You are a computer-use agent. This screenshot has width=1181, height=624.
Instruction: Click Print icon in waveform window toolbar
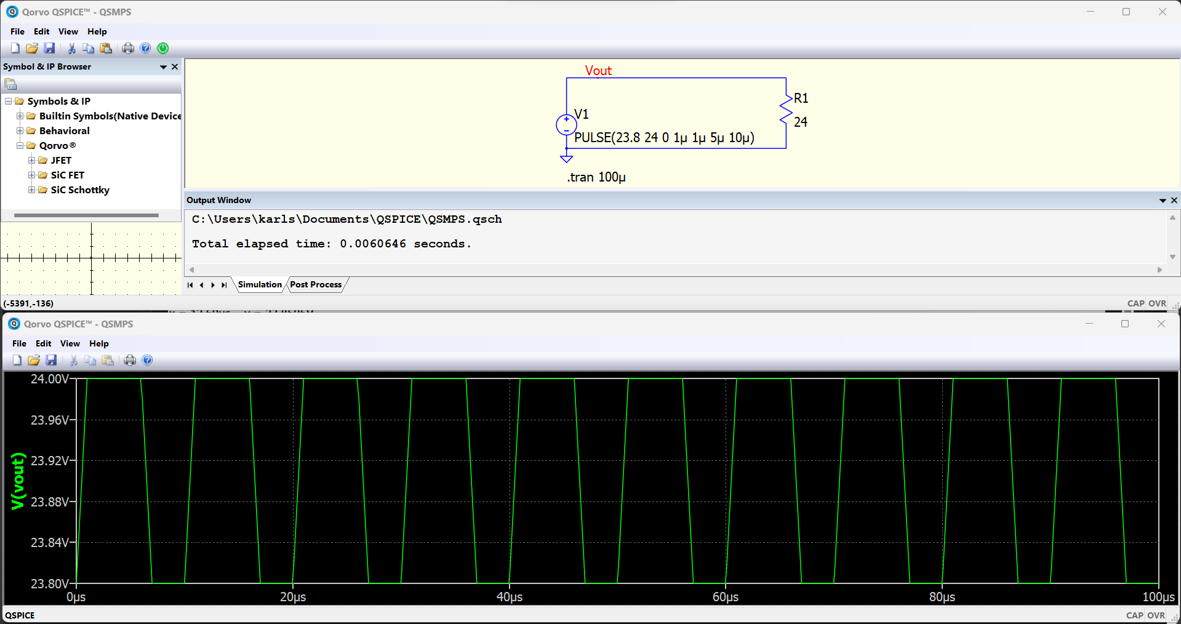[x=130, y=360]
